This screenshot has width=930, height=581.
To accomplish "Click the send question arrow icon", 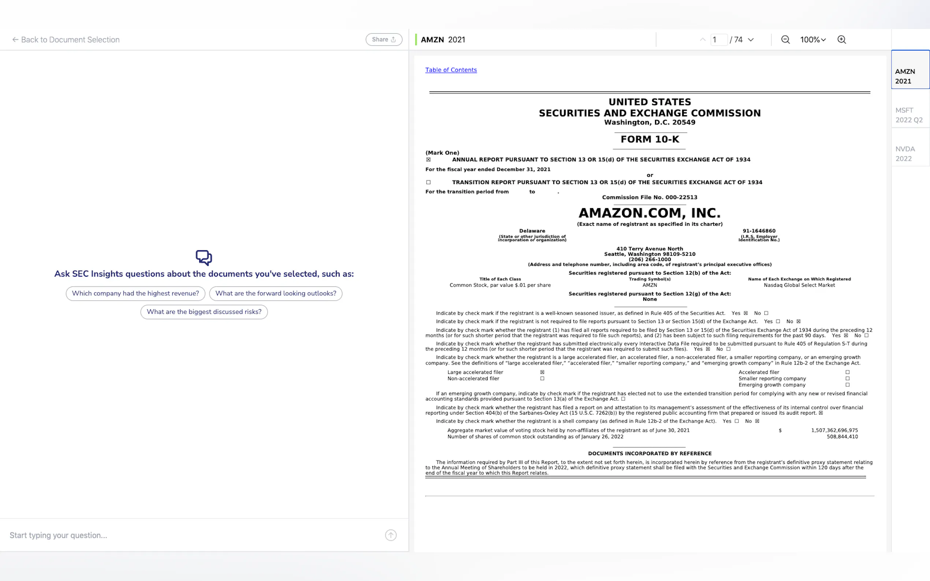I will [x=391, y=535].
